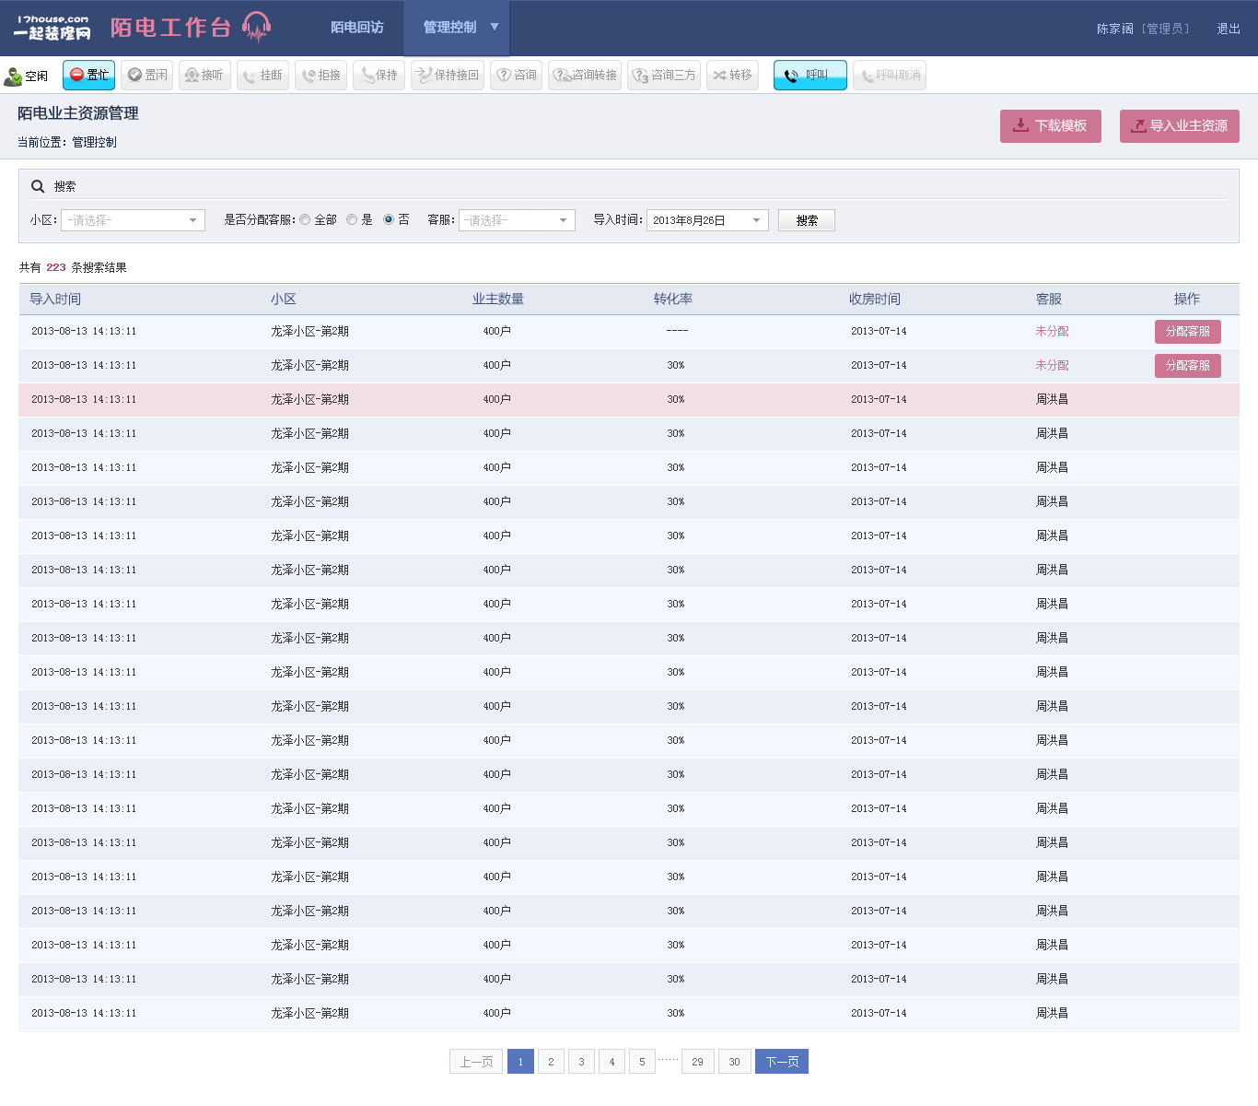Screen dimensions: 1258x1106
Task: Go to page 3
Action: (581, 1062)
